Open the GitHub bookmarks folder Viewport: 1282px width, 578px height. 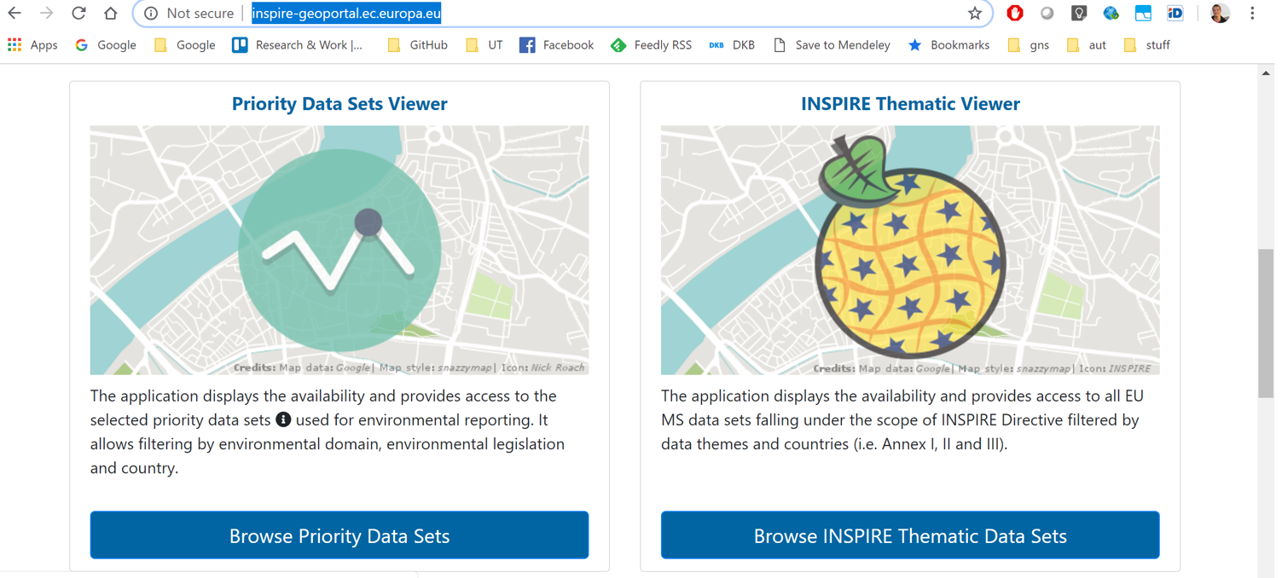coord(417,45)
